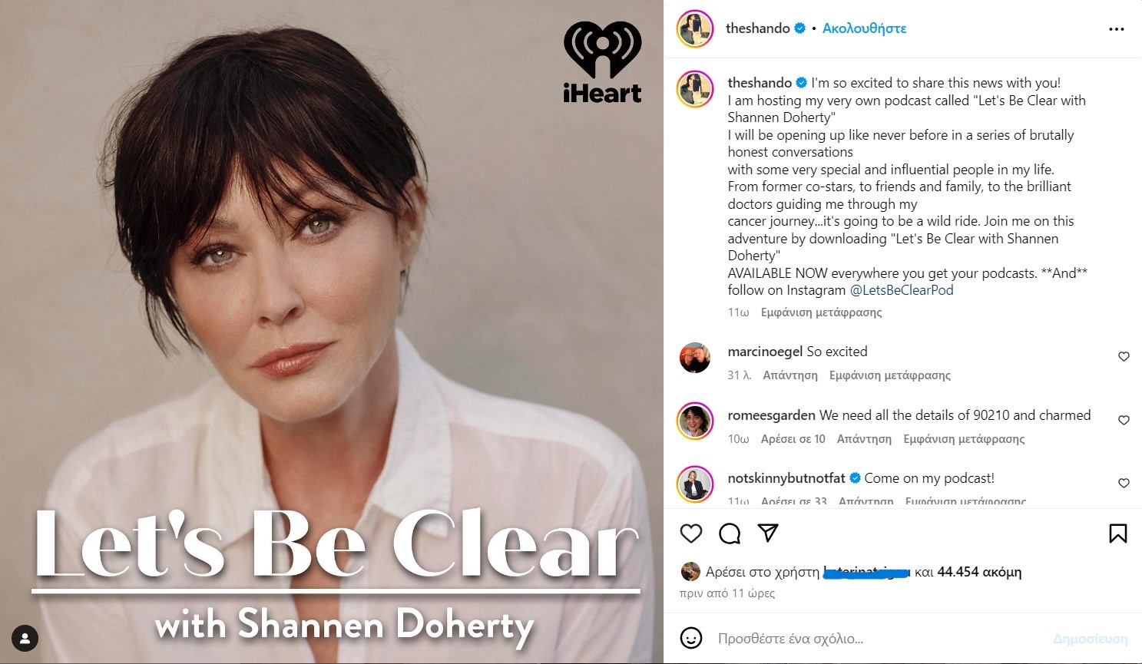Open emoji picker in comment box
The image size is (1142, 664).
pyautogui.click(x=691, y=638)
